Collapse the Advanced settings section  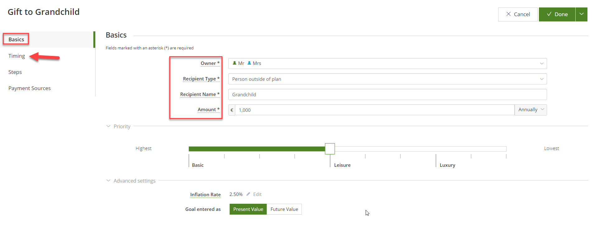click(x=108, y=181)
